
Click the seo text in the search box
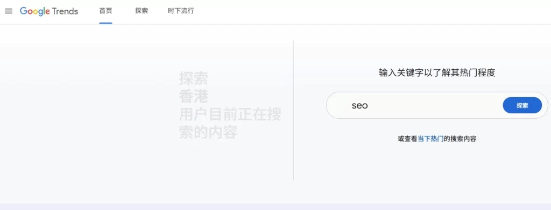[359, 105]
